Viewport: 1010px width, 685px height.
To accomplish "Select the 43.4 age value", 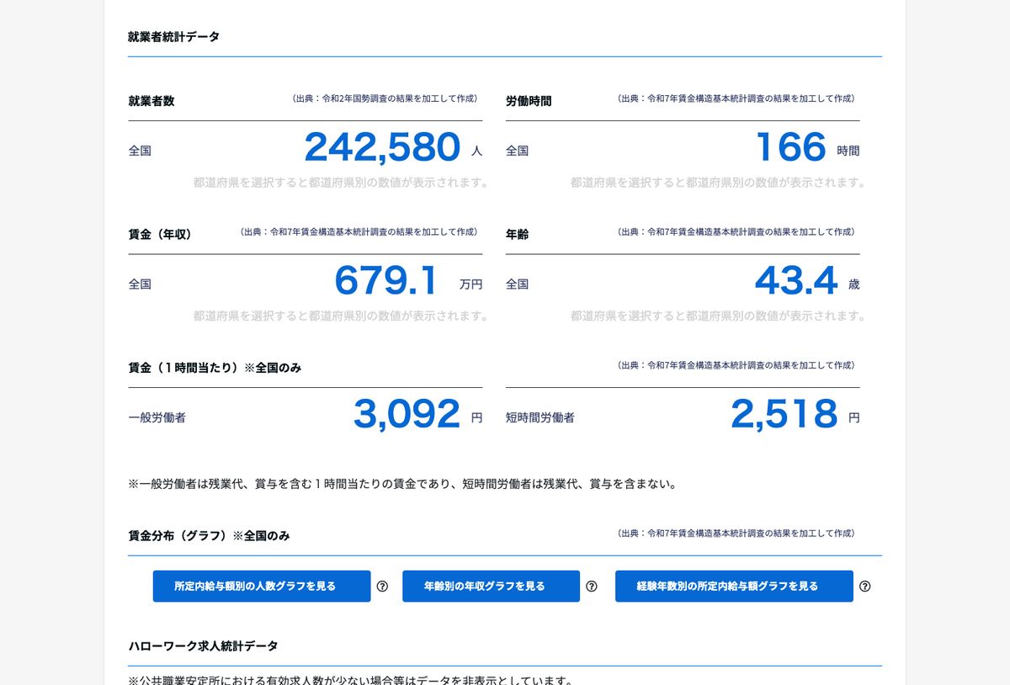I will (x=796, y=281).
